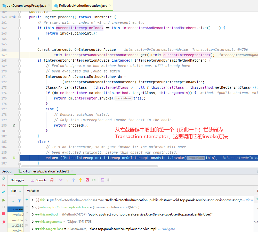Click the clear-all icon in left debug strip
The image size is (258, 232).
(x=3, y=185)
